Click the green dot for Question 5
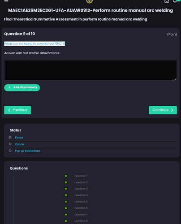 point(66,202)
